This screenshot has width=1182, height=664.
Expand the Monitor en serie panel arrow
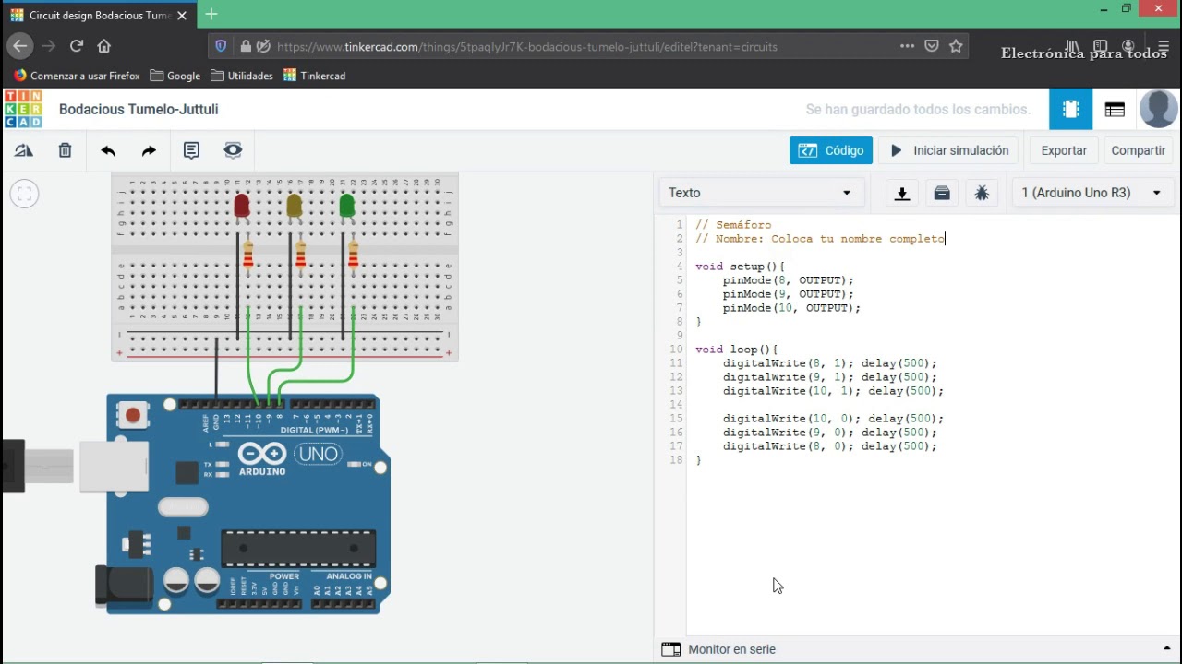point(1167,649)
